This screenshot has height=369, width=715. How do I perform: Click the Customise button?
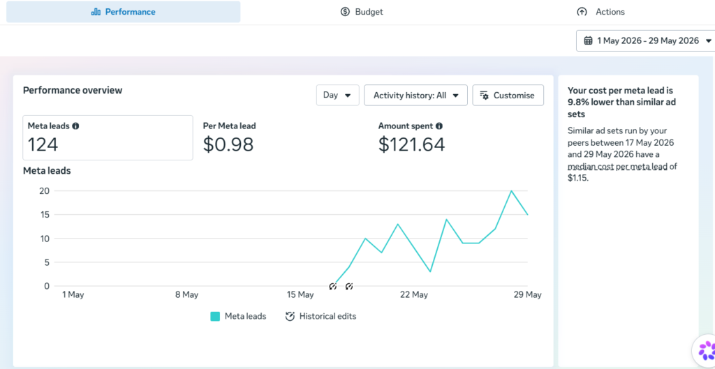click(x=508, y=95)
